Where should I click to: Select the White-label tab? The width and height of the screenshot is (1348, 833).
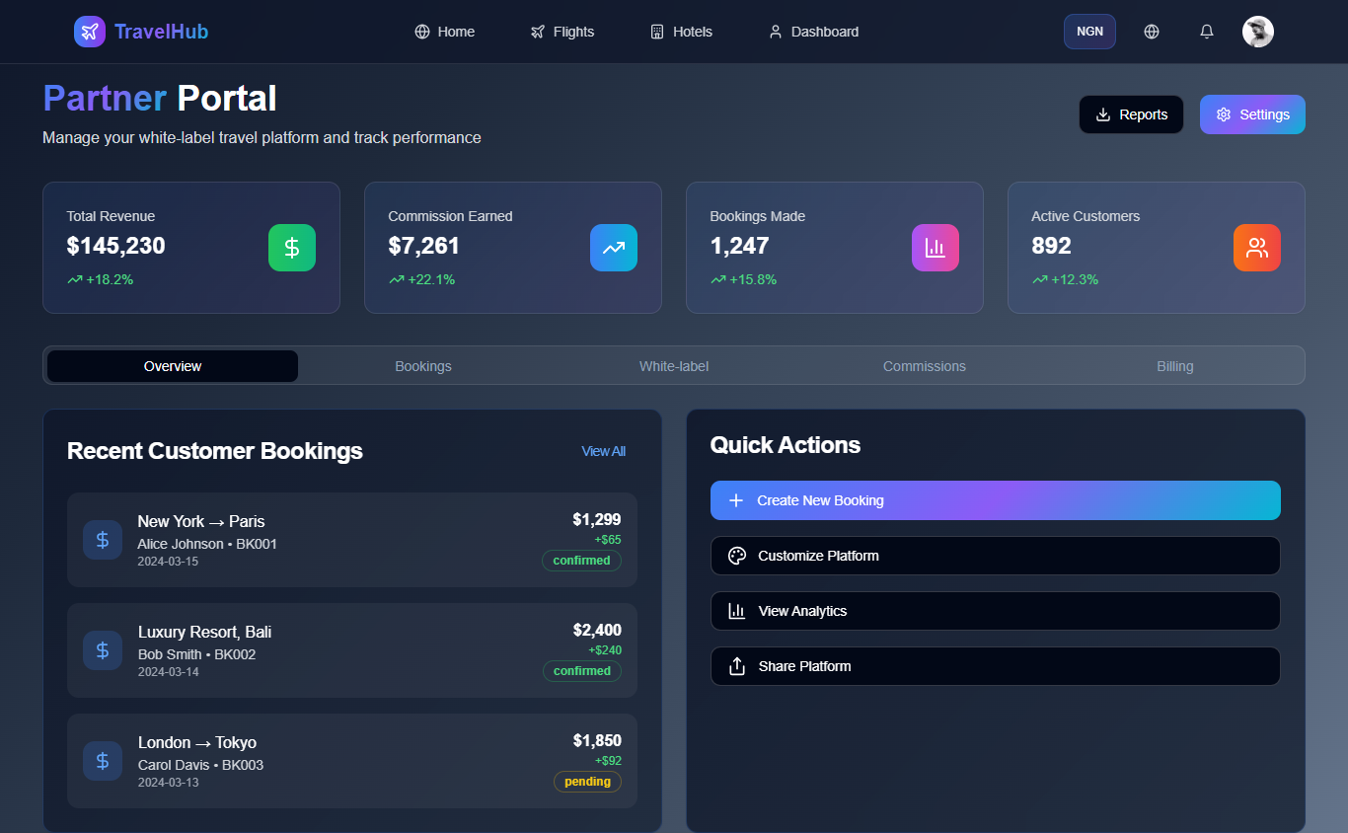point(674,366)
